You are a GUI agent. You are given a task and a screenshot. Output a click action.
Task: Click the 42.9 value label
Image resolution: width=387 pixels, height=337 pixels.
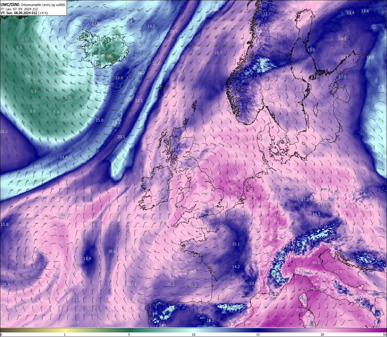338,272
